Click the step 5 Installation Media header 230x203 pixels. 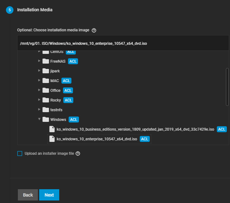pos(34,10)
